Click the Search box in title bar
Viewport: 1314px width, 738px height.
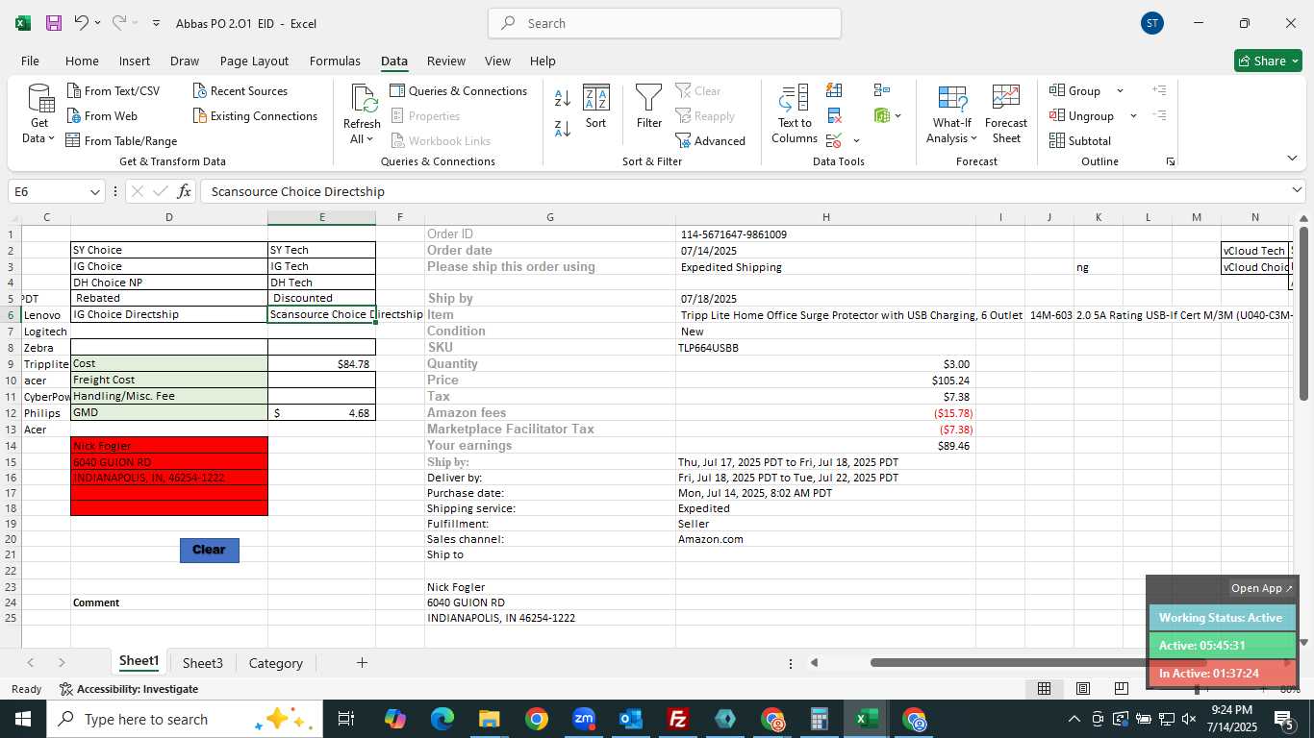tap(665, 23)
